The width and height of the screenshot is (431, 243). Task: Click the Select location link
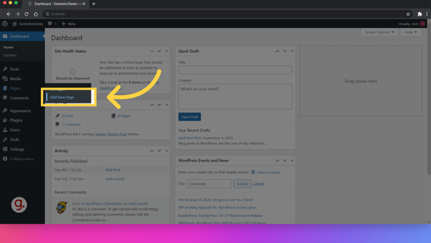(x=268, y=172)
